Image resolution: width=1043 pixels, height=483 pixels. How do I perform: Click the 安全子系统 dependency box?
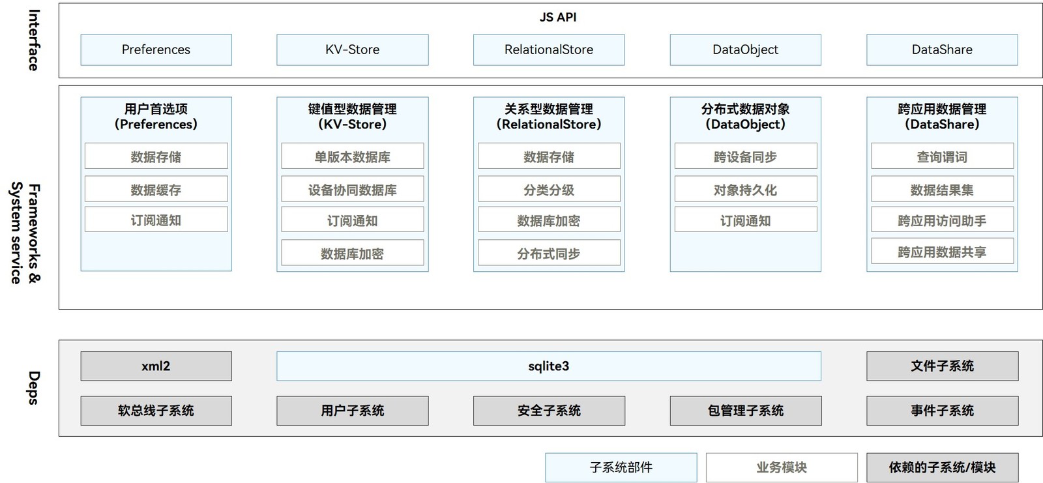coord(549,411)
